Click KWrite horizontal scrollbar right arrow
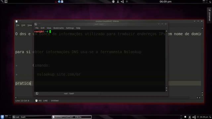212x119 pixels. 200,98
